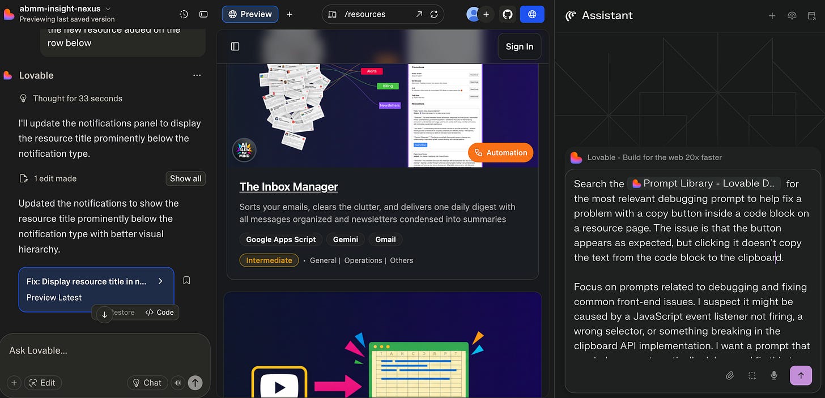Click the Assistant broadcast icon
Screen dimensions: 825x398
click(x=792, y=16)
